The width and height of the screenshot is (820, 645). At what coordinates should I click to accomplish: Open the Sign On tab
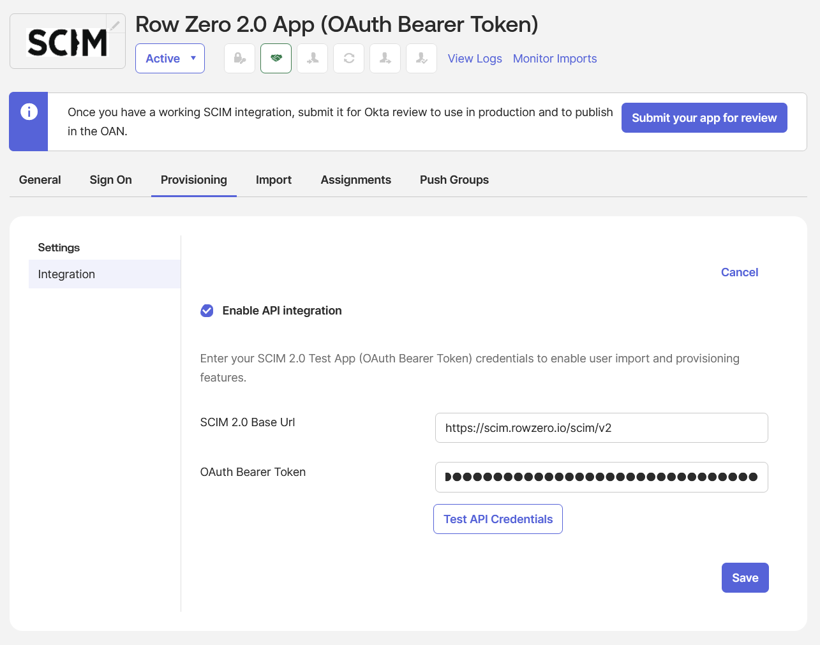(110, 180)
